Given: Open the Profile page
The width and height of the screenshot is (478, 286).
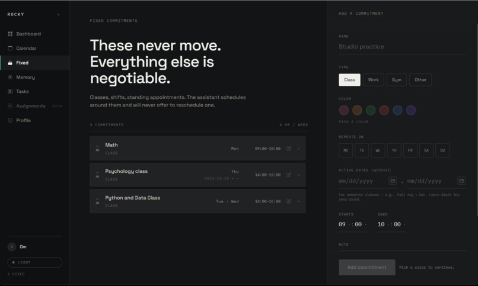Looking at the screenshot, I should pos(35,120).
